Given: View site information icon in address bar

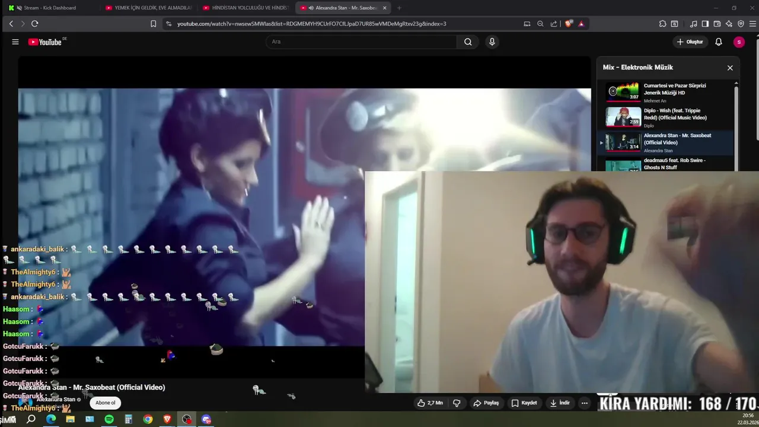Looking at the screenshot, I should (x=168, y=24).
